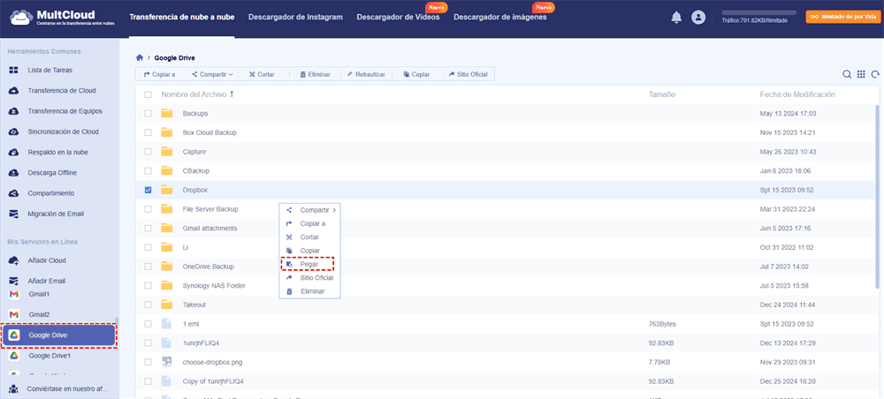Check the choose-dropbox.png checkbox
Screen dimensions: 884x399
tap(148, 361)
